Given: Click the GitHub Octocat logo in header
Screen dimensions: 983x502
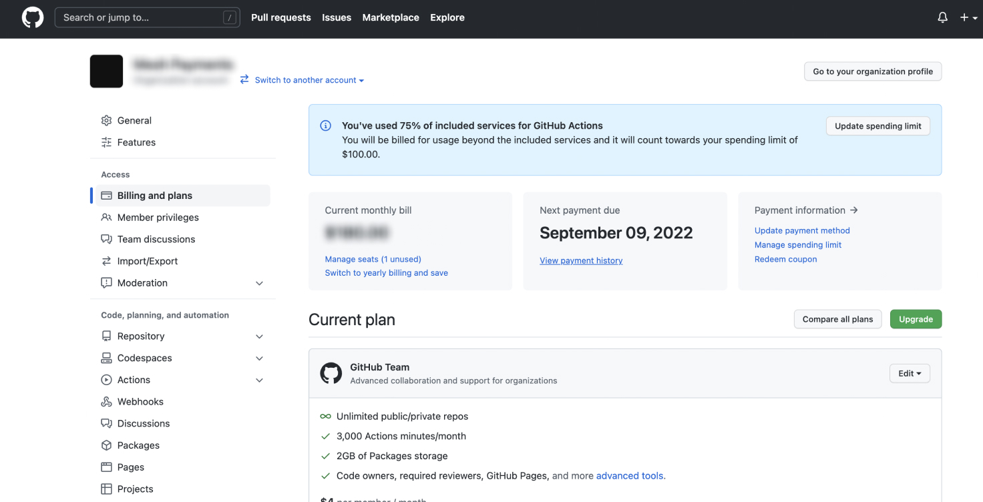Looking at the screenshot, I should pyautogui.click(x=33, y=18).
